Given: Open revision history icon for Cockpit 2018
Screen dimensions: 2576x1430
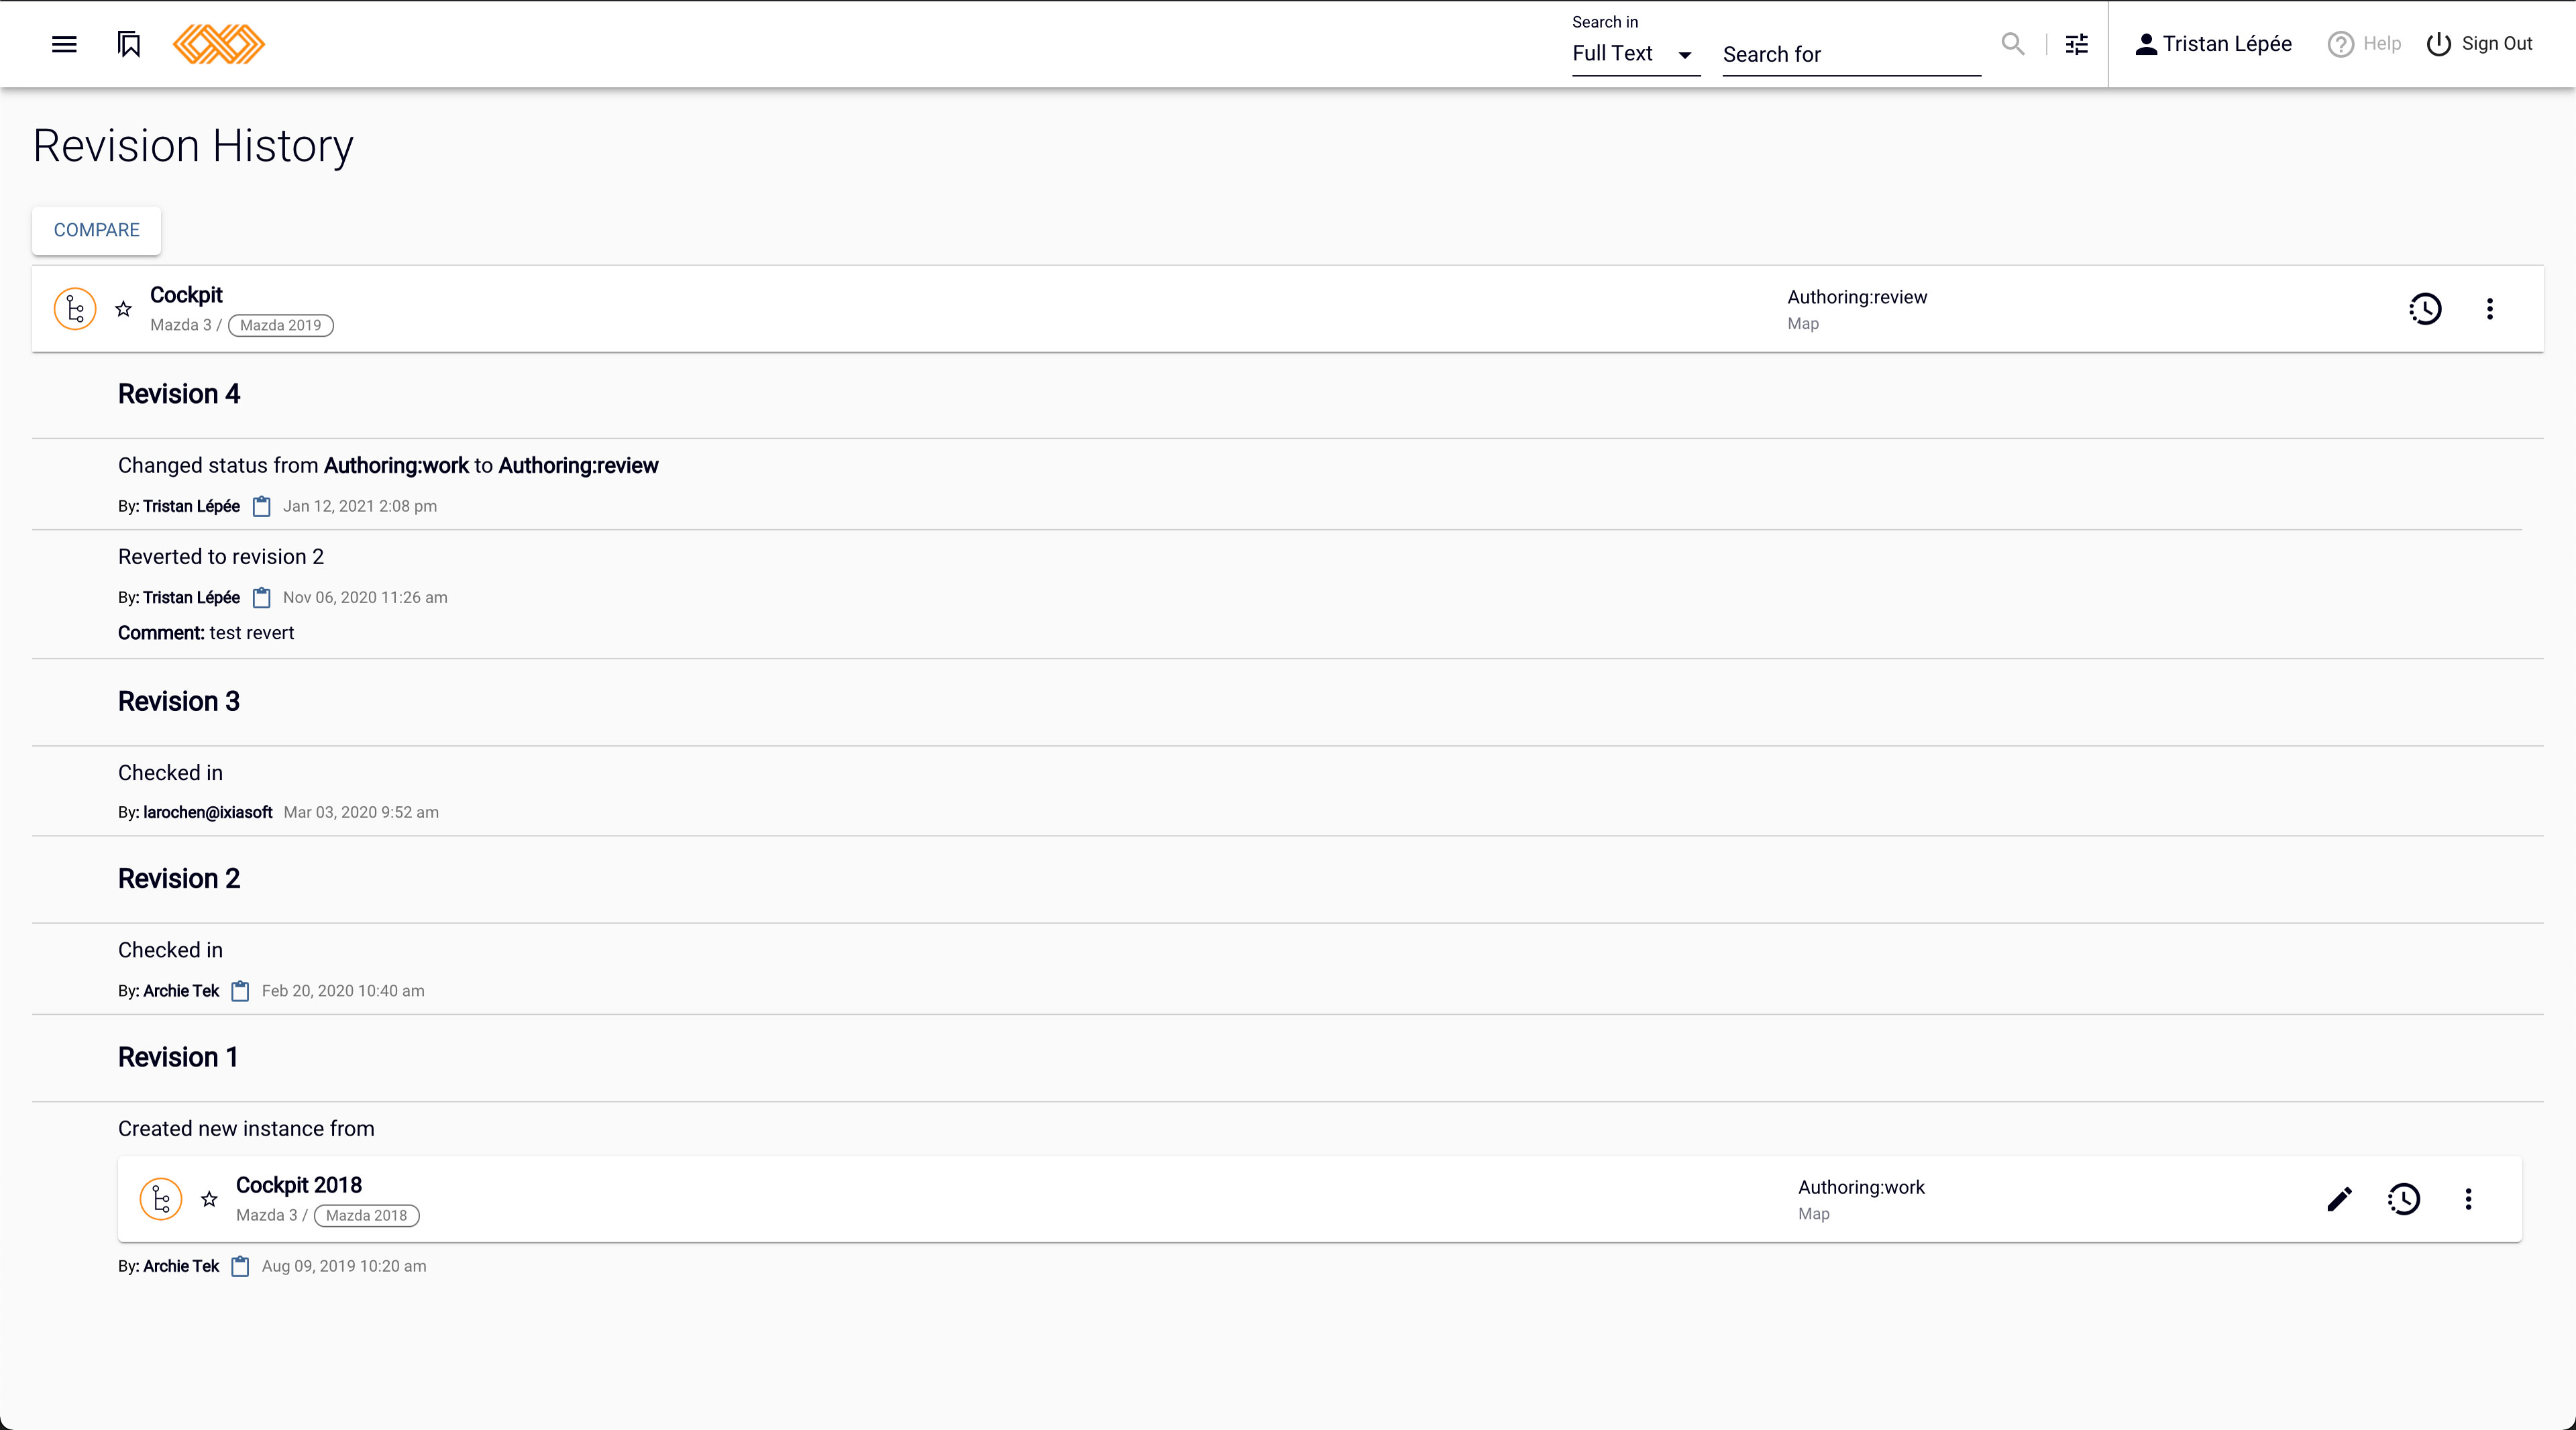Looking at the screenshot, I should [2404, 1199].
